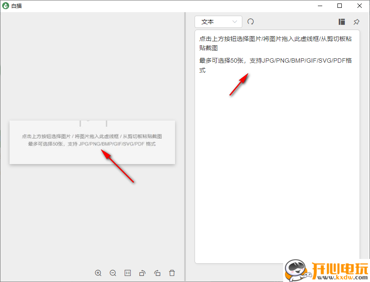
Task: Select the zoom in magnifier tool
Action: click(98, 273)
